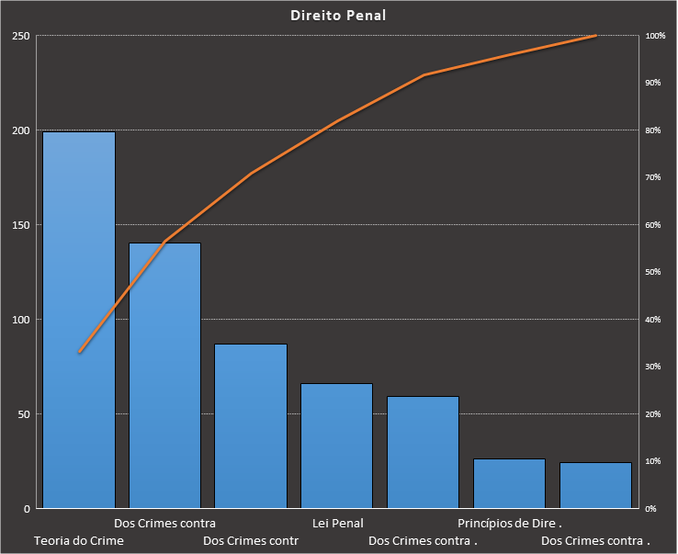Click the "Lei Penal" category label
The image size is (678, 554).
[338, 524]
